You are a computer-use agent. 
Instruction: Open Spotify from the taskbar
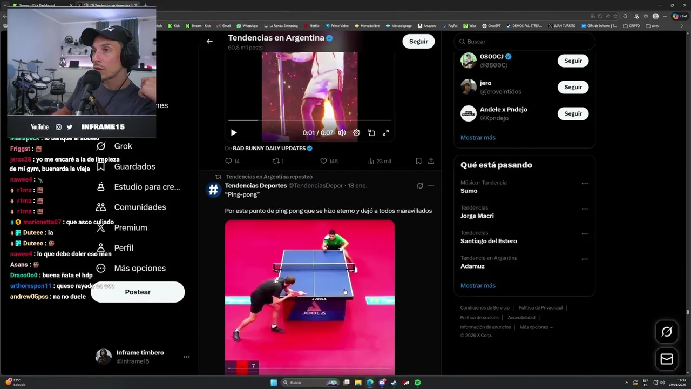coord(417,383)
